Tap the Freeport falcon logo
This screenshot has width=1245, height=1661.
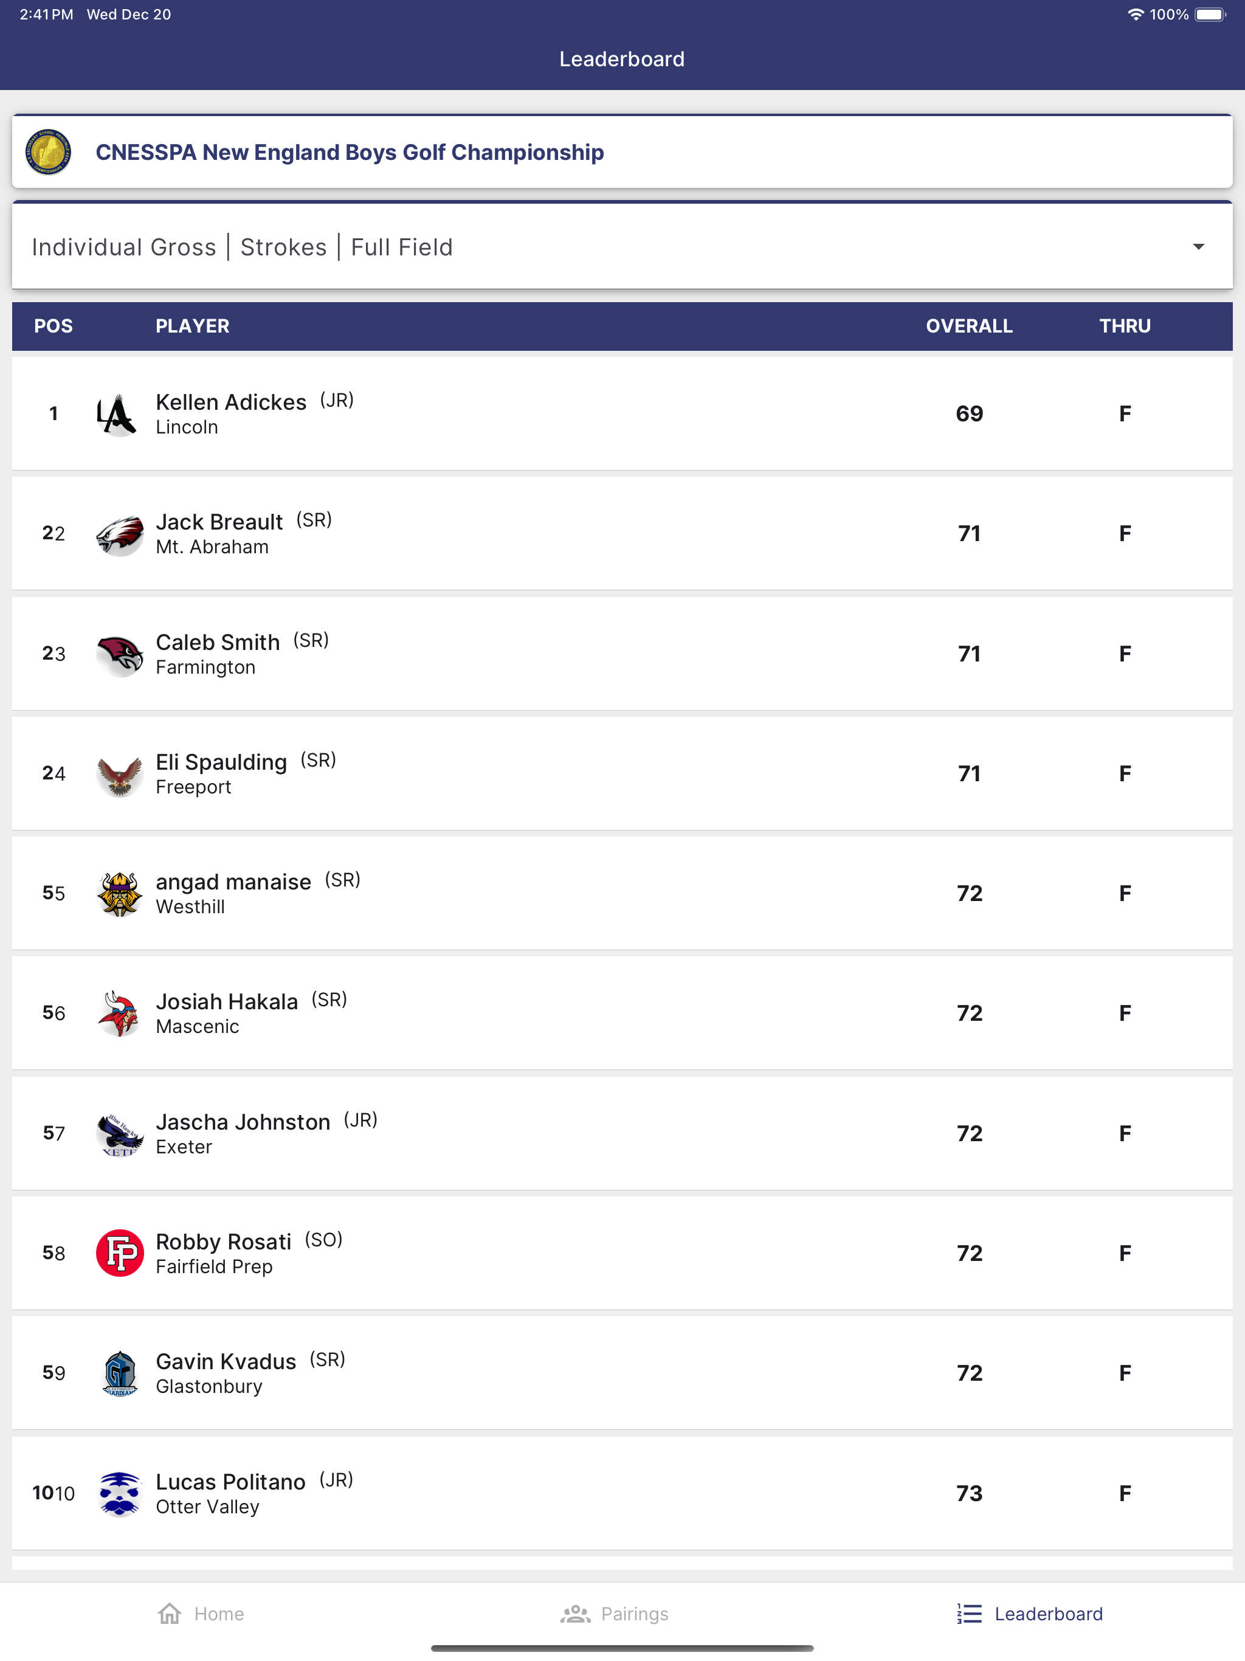click(119, 774)
